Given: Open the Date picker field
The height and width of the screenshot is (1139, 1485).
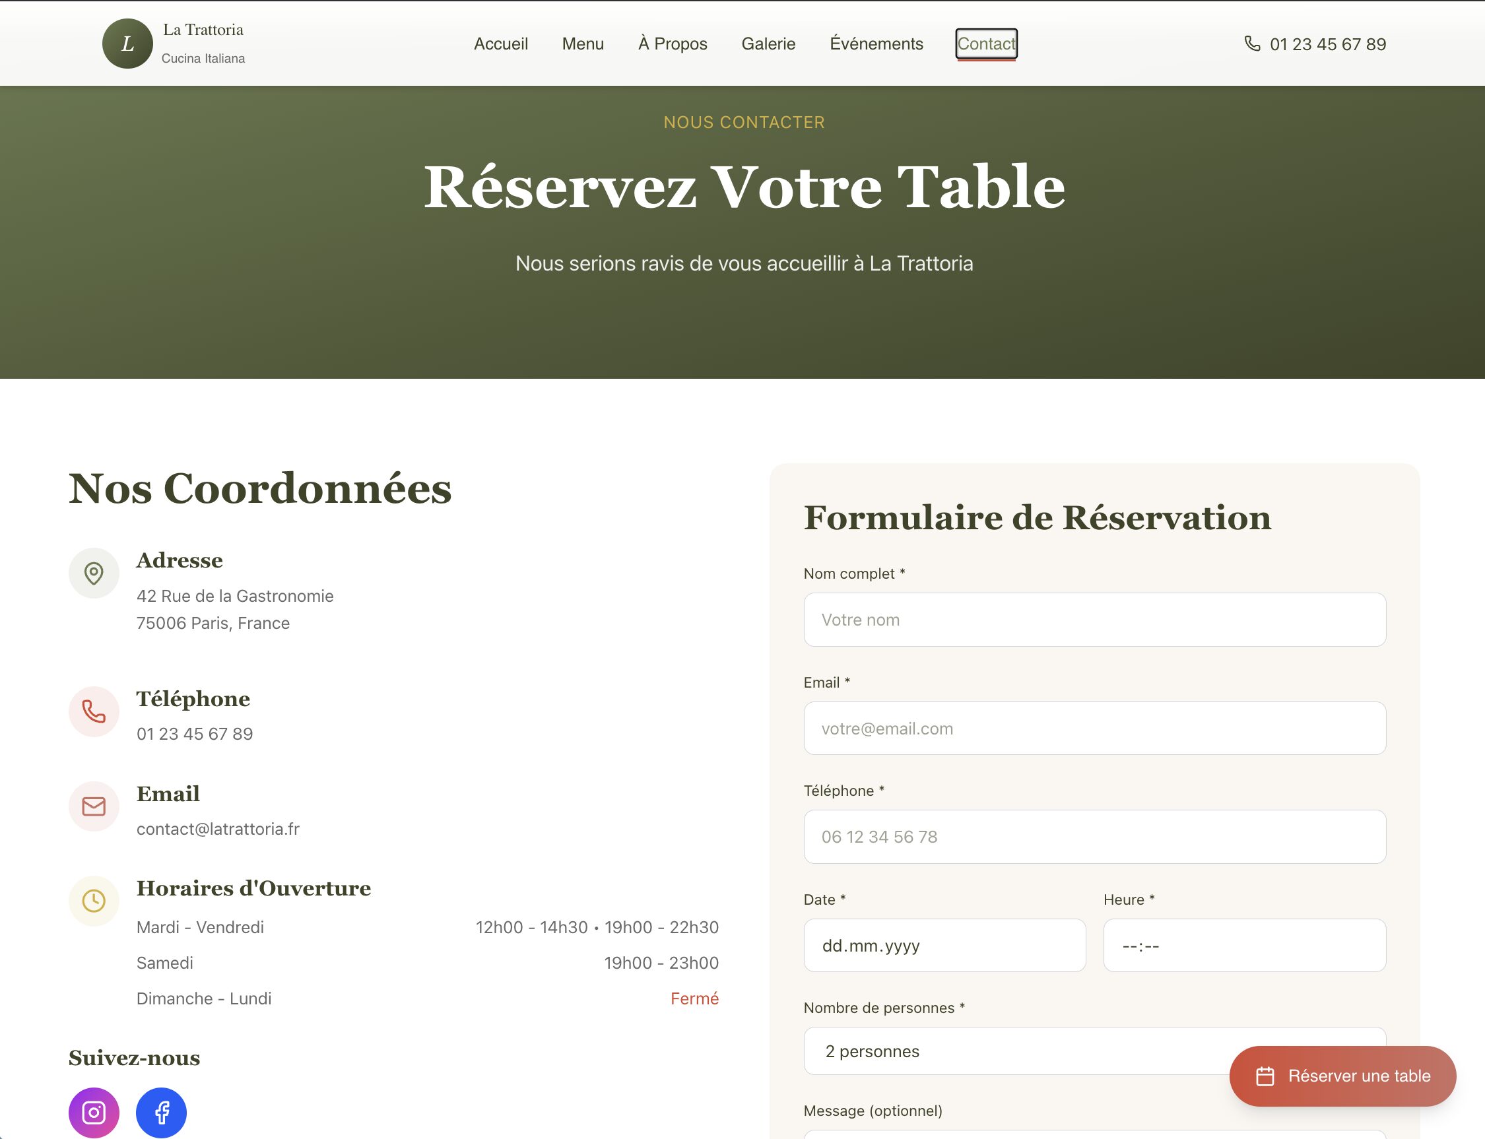Looking at the screenshot, I should (x=944, y=945).
